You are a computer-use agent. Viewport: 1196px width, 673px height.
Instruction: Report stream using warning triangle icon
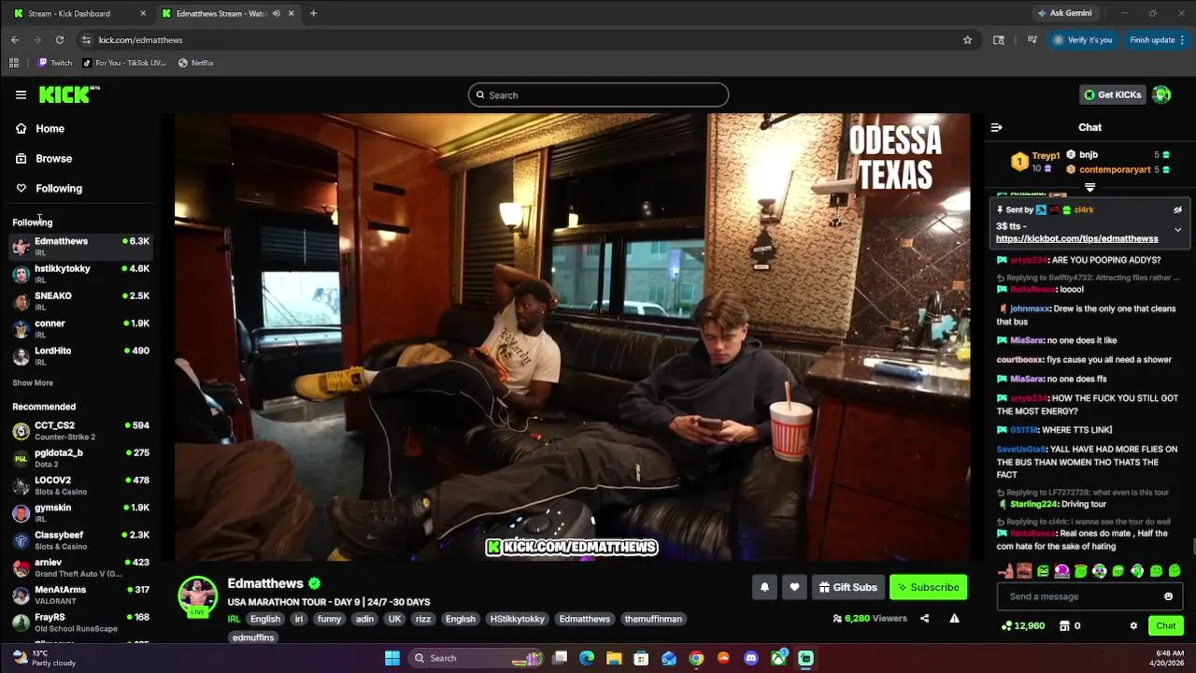tap(954, 618)
